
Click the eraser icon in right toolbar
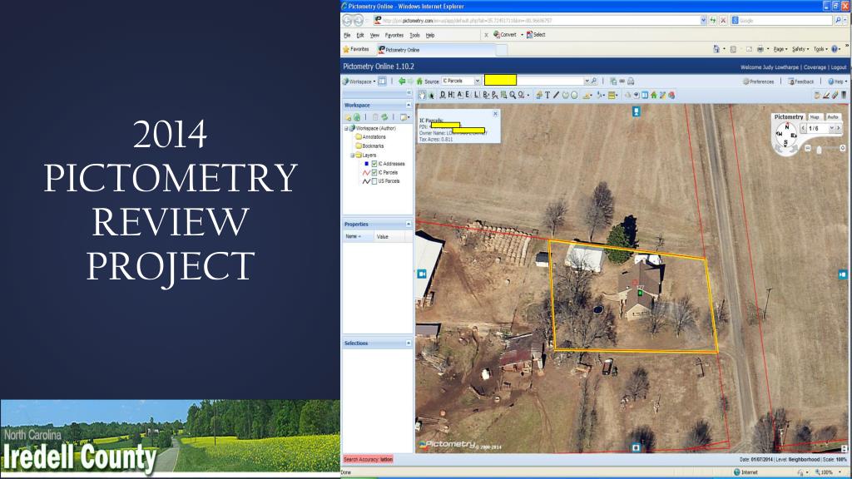click(835, 95)
